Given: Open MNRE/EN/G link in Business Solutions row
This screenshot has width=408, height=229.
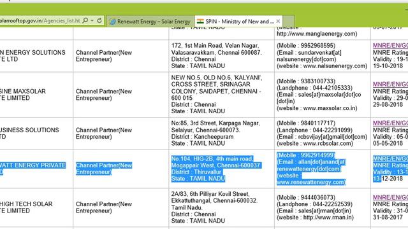Looking at the screenshot, I should [390, 123].
